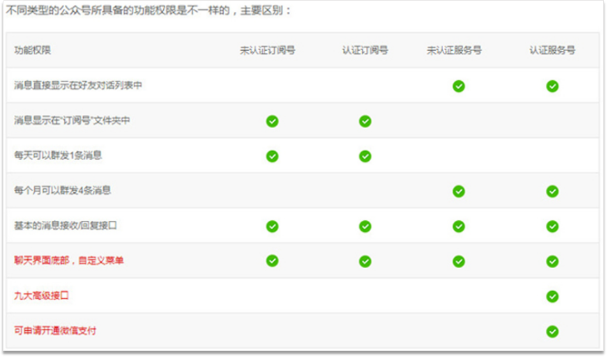
Task: Click 未认证服务号 check in 每个月可以群发4条消息 row
Action: [459, 191]
